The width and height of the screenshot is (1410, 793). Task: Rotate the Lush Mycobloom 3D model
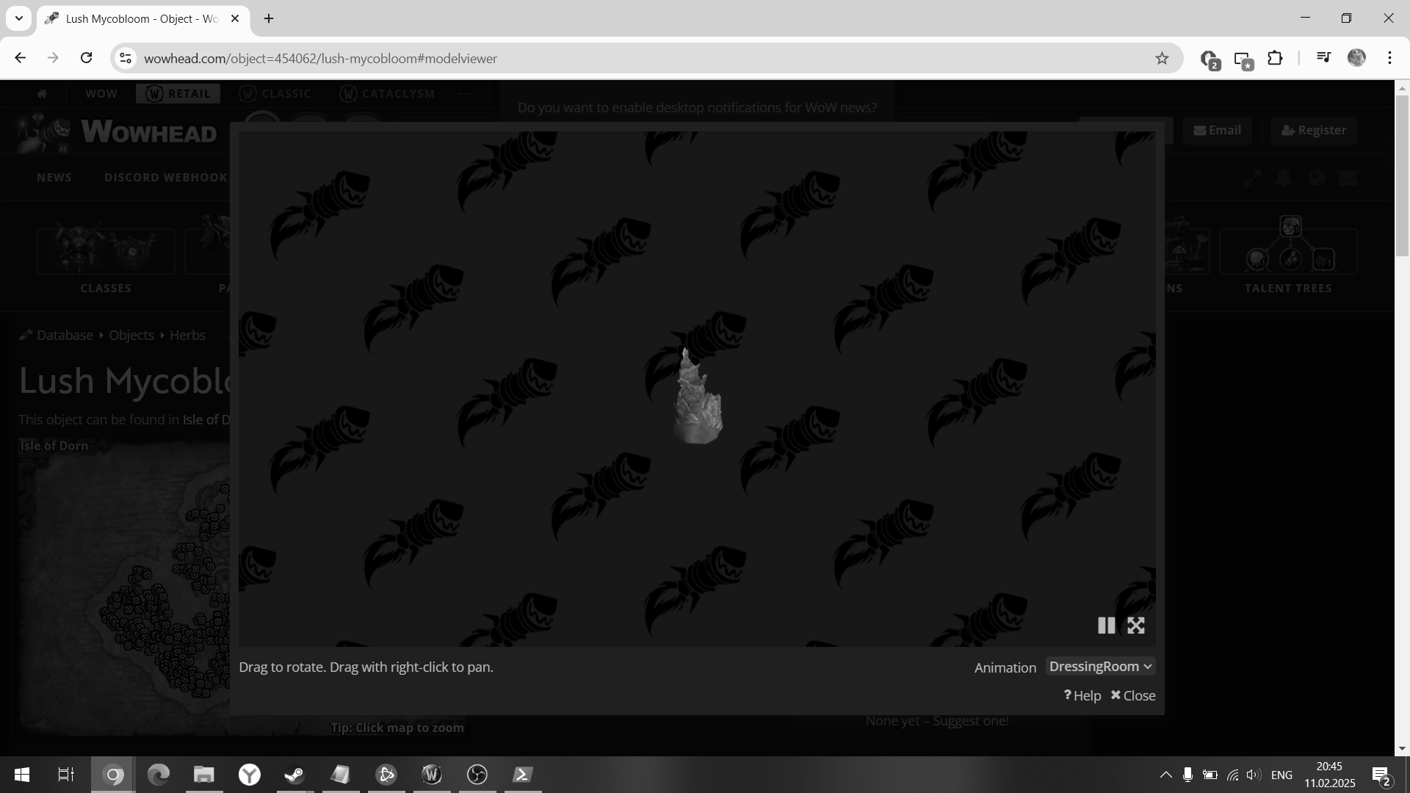[x=698, y=398]
